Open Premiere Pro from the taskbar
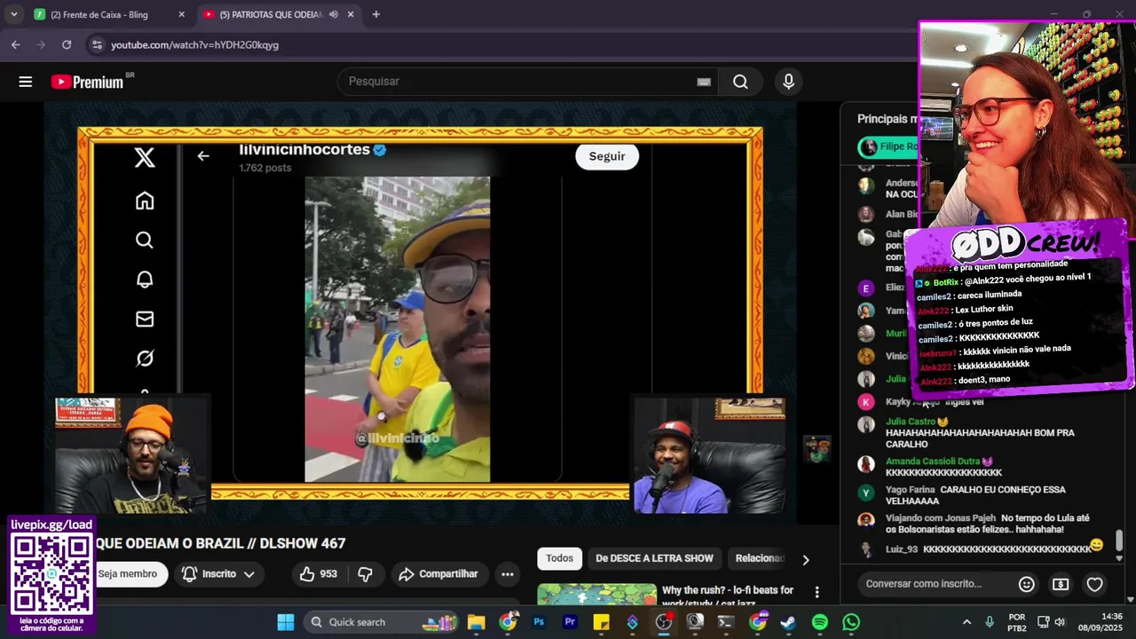 pyautogui.click(x=570, y=622)
